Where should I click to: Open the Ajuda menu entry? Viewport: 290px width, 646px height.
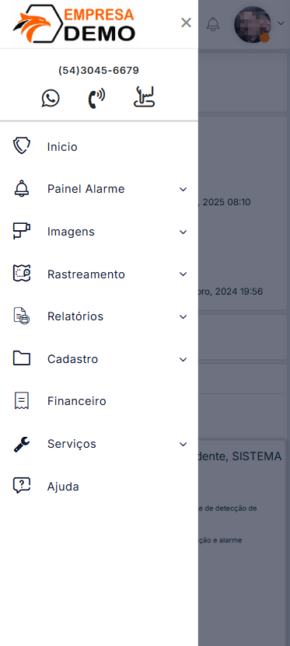pos(99,487)
